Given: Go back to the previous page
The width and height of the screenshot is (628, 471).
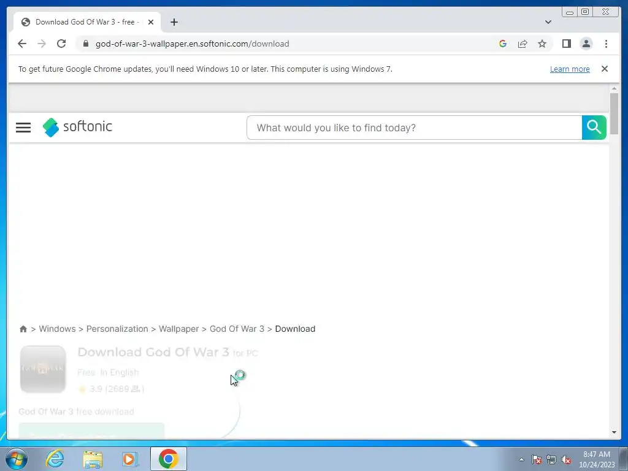Looking at the screenshot, I should pyautogui.click(x=22, y=44).
